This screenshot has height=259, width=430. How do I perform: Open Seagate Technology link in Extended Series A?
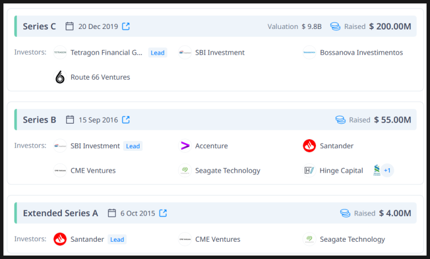tap(352, 240)
